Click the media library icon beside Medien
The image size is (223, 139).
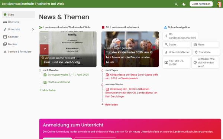[5, 44]
